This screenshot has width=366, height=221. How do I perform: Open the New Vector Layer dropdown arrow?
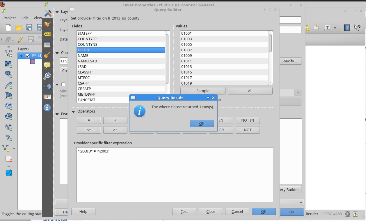point(14,148)
